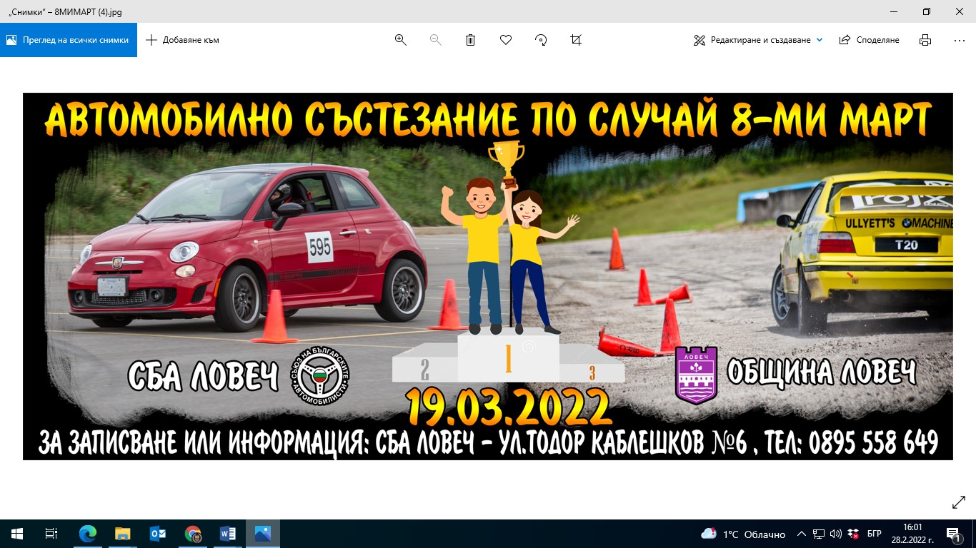Add photo to favorites with heart icon
The height and width of the screenshot is (548, 976).
[x=506, y=40]
